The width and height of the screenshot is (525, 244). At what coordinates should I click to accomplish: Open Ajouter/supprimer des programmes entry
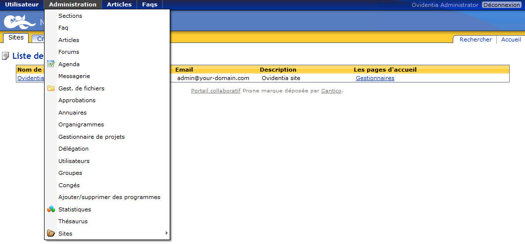pos(109,197)
